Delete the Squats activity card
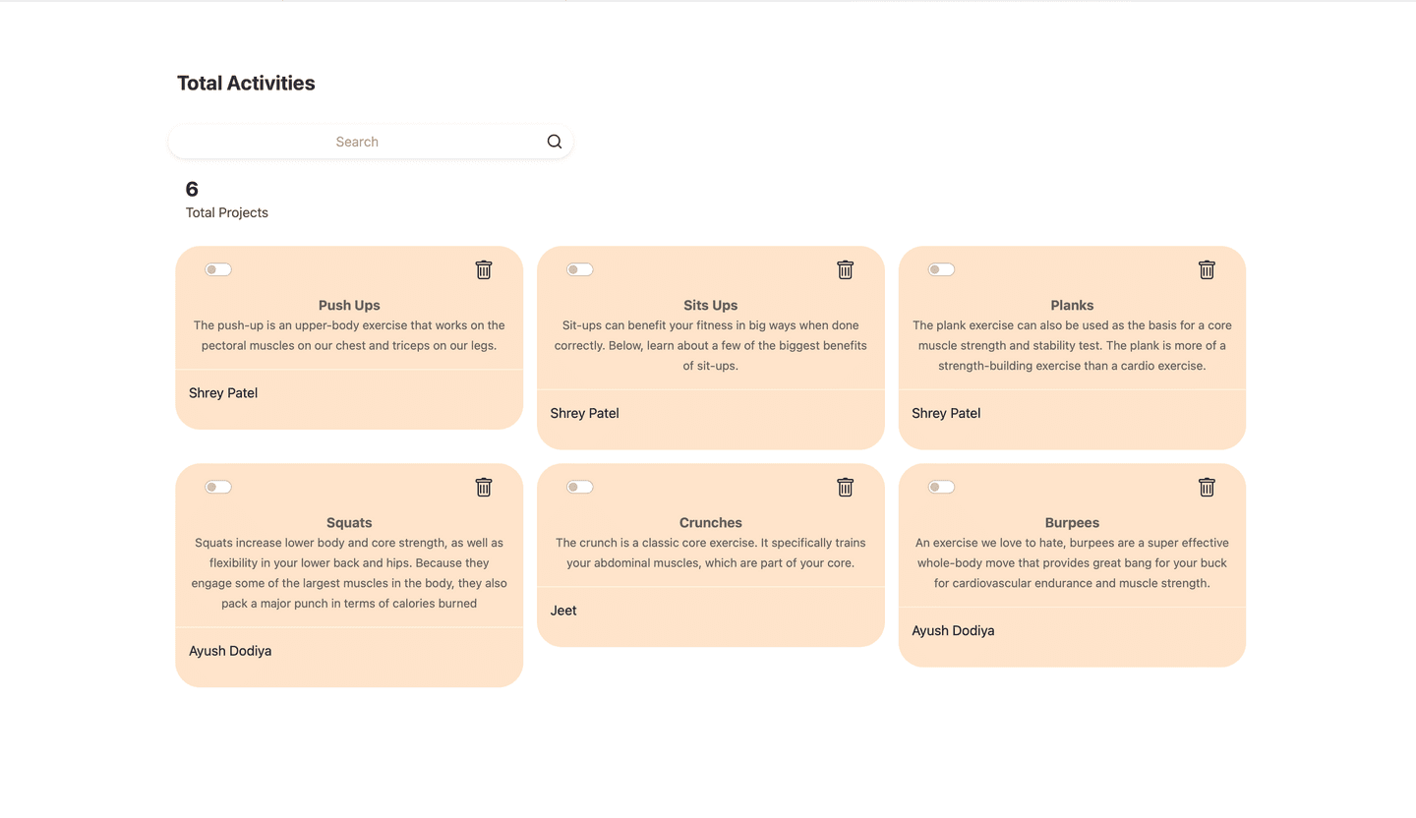This screenshot has width=1416, height=818. 484,487
